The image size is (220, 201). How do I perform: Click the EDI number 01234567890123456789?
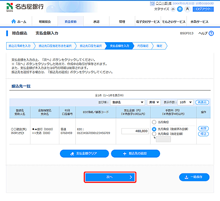pyautogui.click(x=93, y=133)
